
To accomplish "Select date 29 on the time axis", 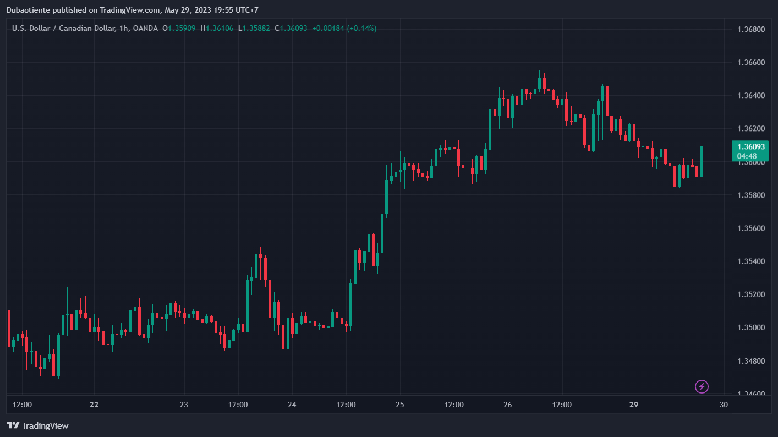I will click(633, 405).
